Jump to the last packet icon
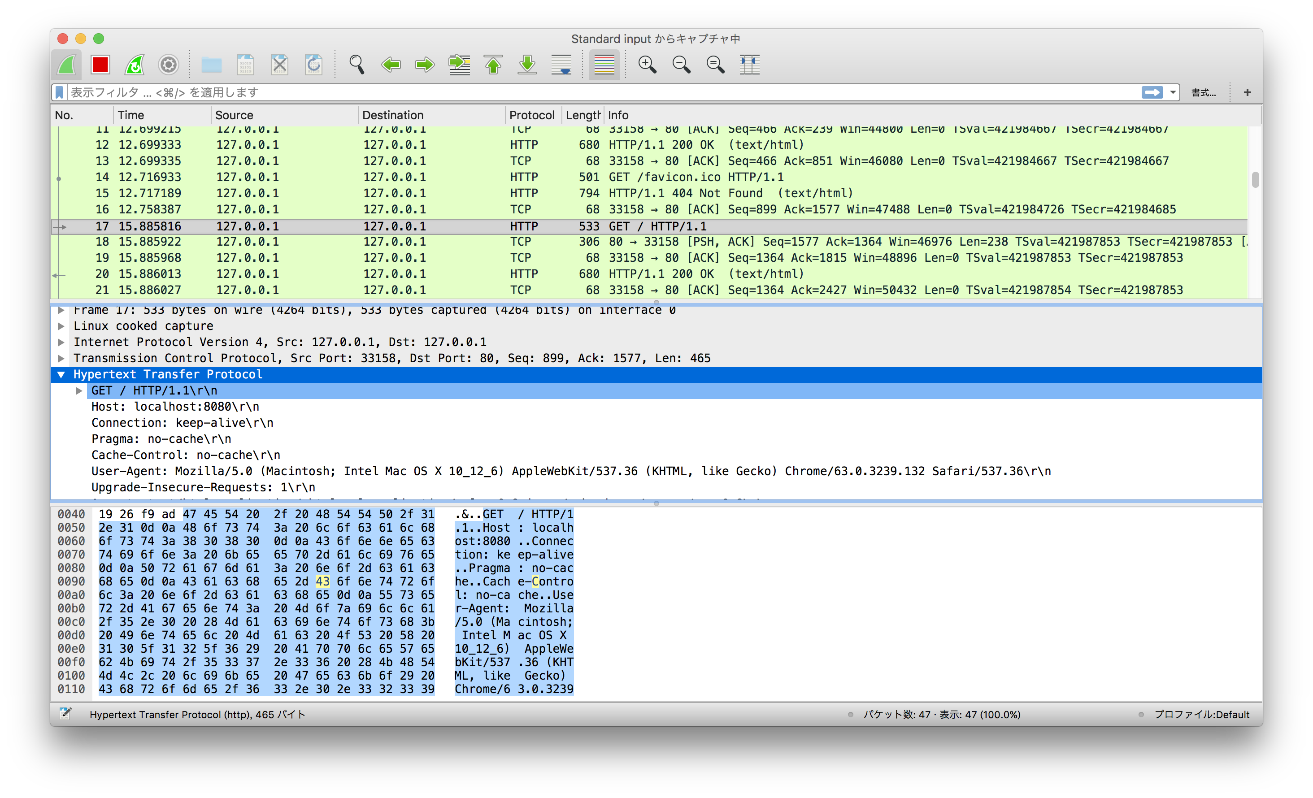 click(527, 65)
